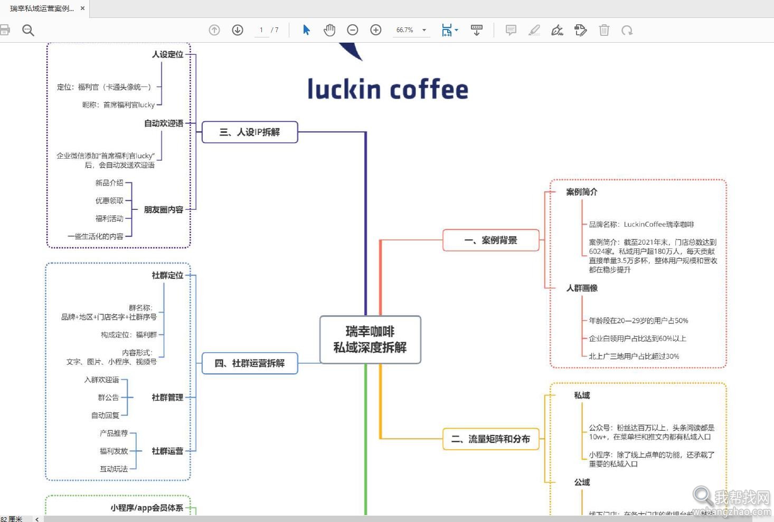
Task: Click the item 互动玩法
Action: [114, 469]
